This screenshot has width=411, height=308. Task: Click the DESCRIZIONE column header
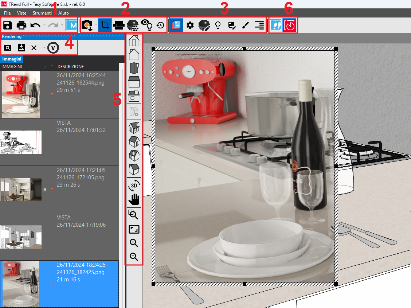pos(71,67)
